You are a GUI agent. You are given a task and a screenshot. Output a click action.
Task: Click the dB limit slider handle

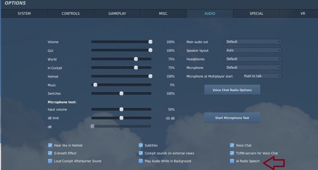(x=121, y=118)
